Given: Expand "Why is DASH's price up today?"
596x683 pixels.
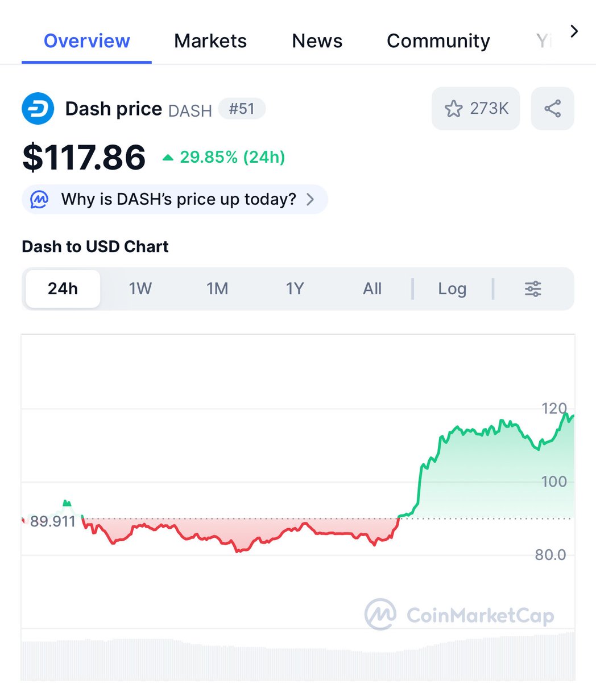Looking at the screenshot, I should [x=179, y=200].
